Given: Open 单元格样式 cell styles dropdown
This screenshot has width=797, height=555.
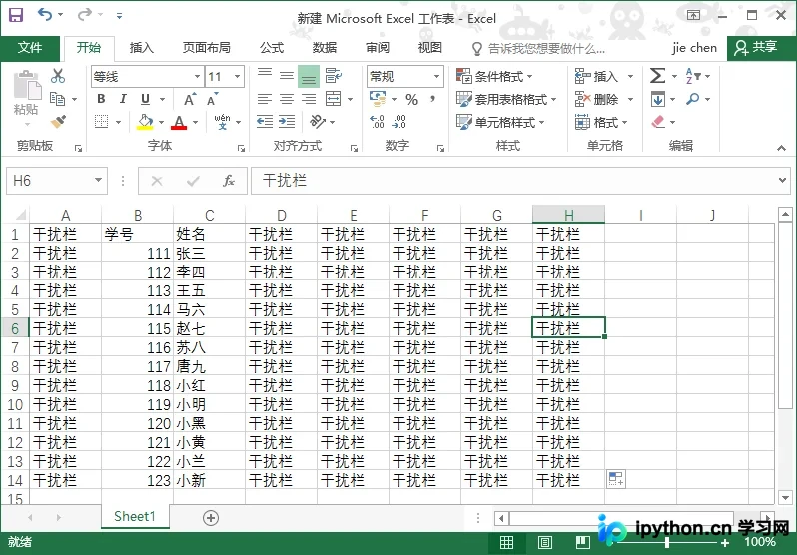Looking at the screenshot, I should tap(500, 122).
